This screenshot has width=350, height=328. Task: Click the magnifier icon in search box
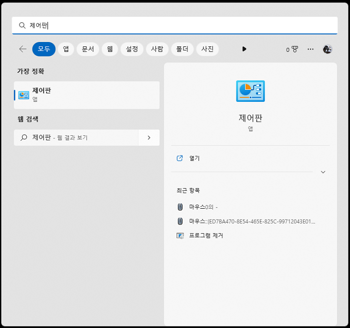point(22,25)
